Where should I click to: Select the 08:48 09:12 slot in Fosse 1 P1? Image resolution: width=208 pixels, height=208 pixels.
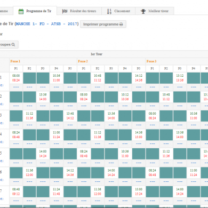tap(16, 191)
